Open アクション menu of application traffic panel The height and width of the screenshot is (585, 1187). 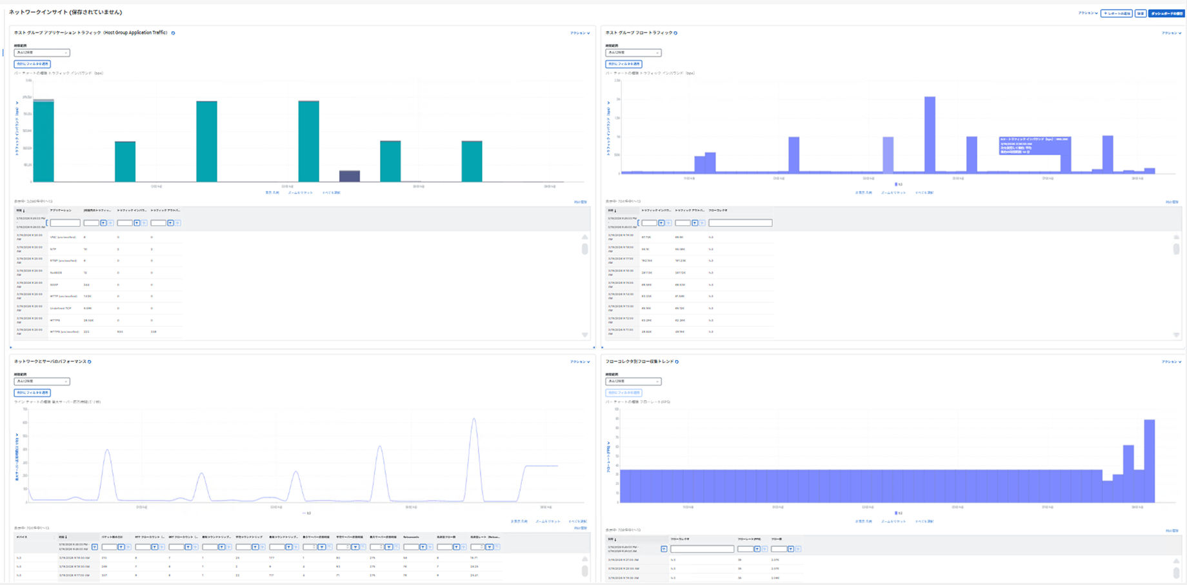point(580,33)
